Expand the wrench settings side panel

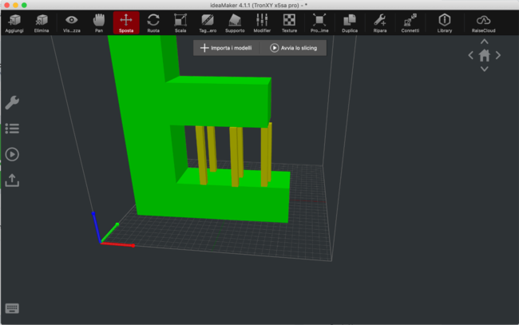[12, 102]
